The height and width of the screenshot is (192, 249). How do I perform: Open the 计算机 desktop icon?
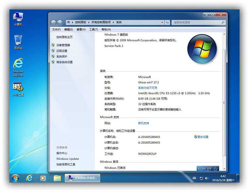tap(18, 19)
